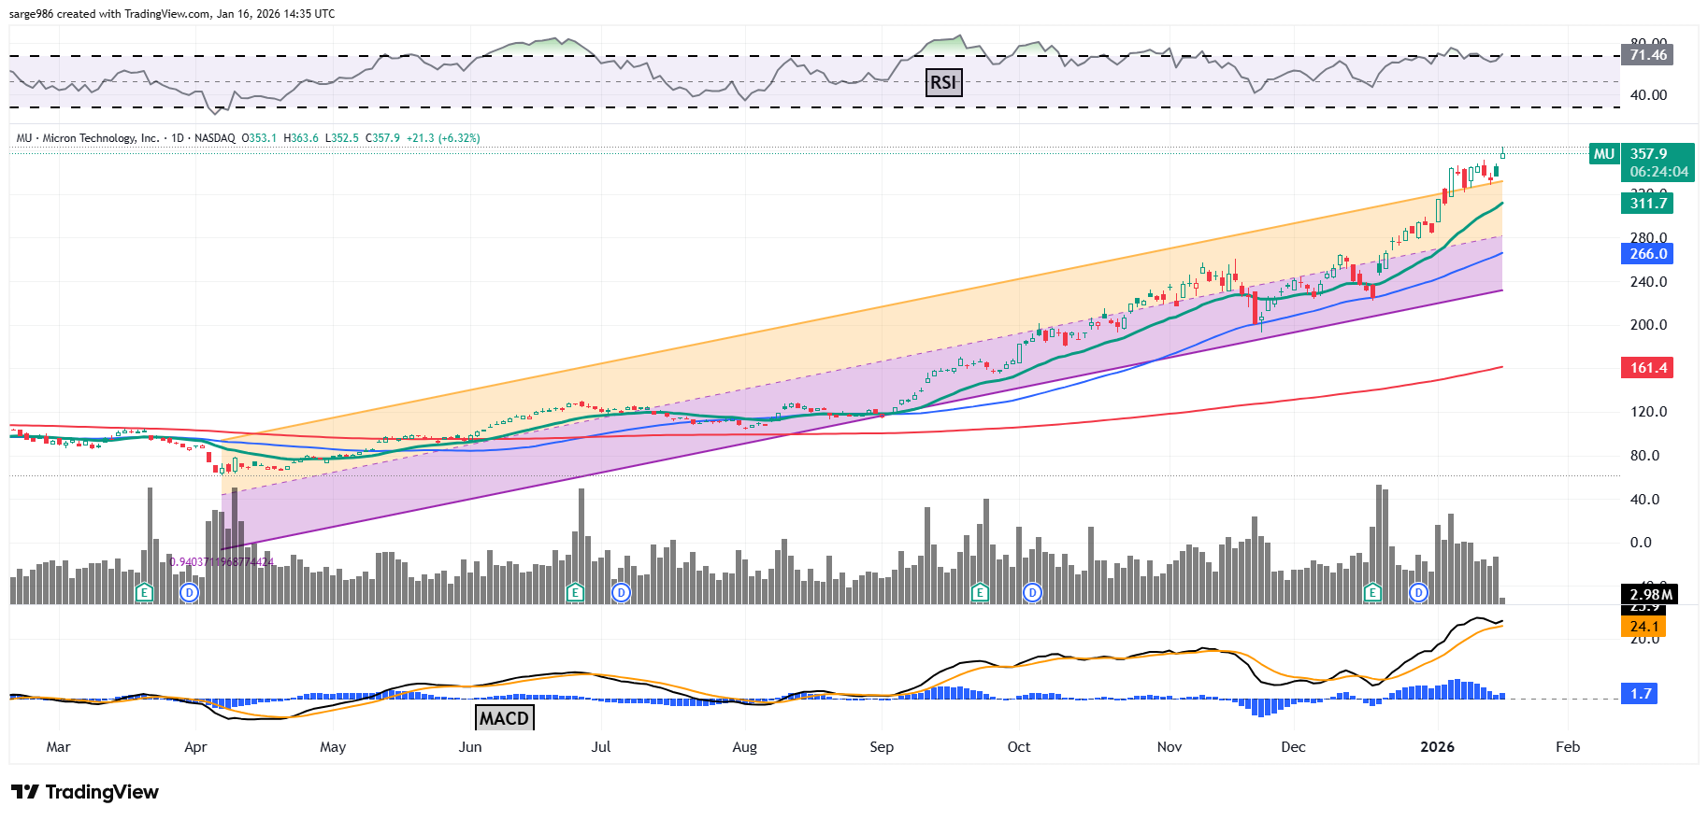Image resolution: width=1708 pixels, height=820 pixels.
Task: Click the TradingView logo
Action: [x=85, y=792]
